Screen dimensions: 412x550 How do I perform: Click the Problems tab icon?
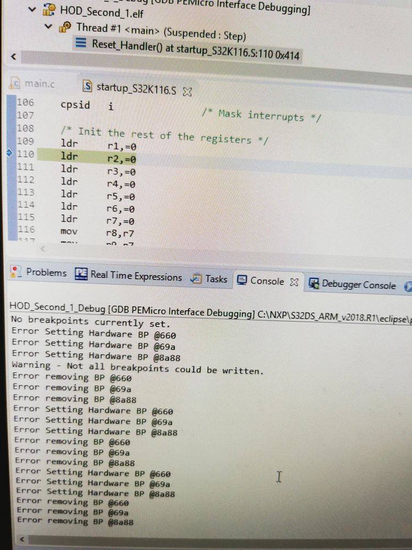click(x=16, y=271)
